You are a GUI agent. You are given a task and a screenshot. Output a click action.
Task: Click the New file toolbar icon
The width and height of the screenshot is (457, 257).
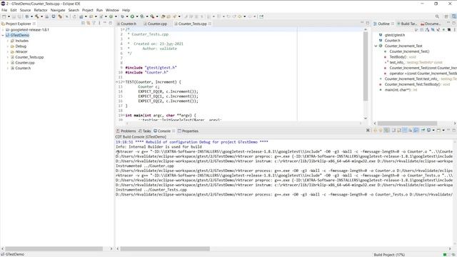coord(4,16)
